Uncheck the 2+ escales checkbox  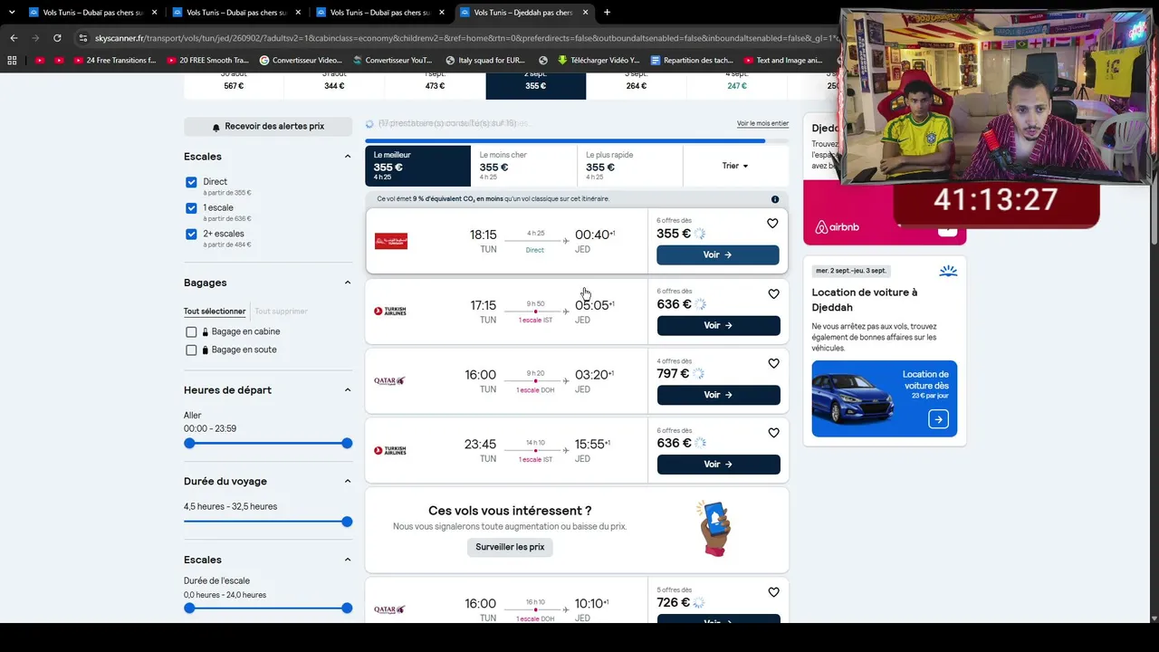pos(191,234)
